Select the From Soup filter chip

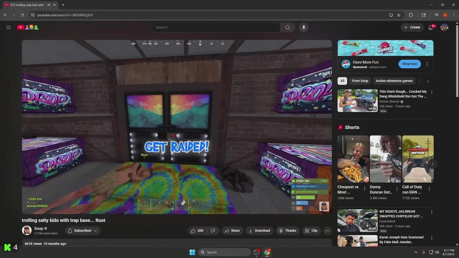click(x=360, y=81)
